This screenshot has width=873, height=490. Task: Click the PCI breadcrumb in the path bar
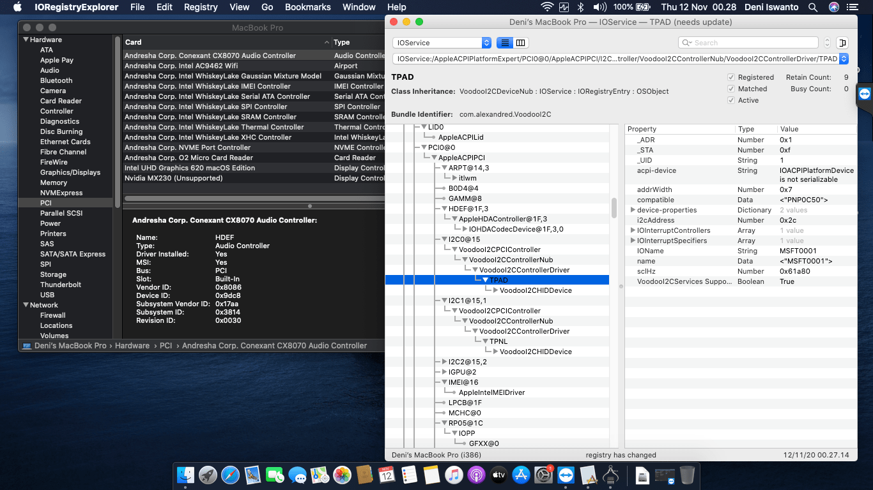[166, 346]
